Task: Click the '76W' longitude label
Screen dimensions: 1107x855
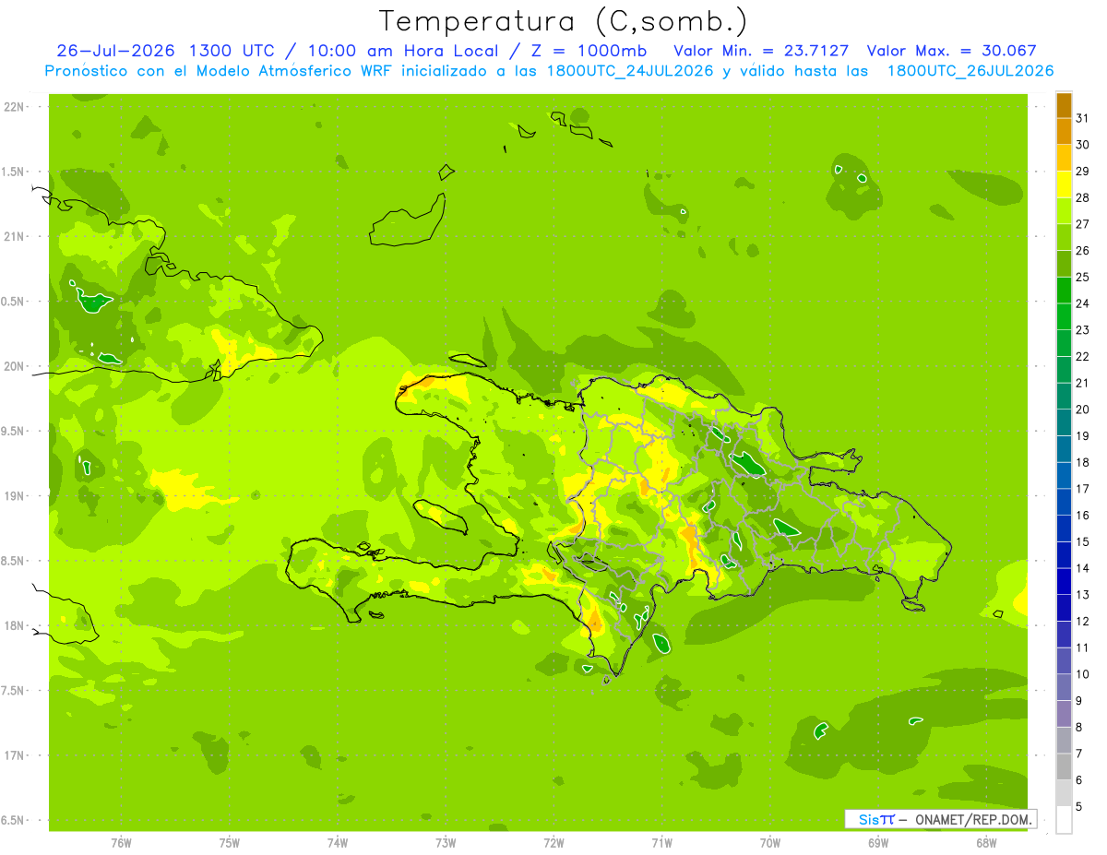Action: point(121,843)
